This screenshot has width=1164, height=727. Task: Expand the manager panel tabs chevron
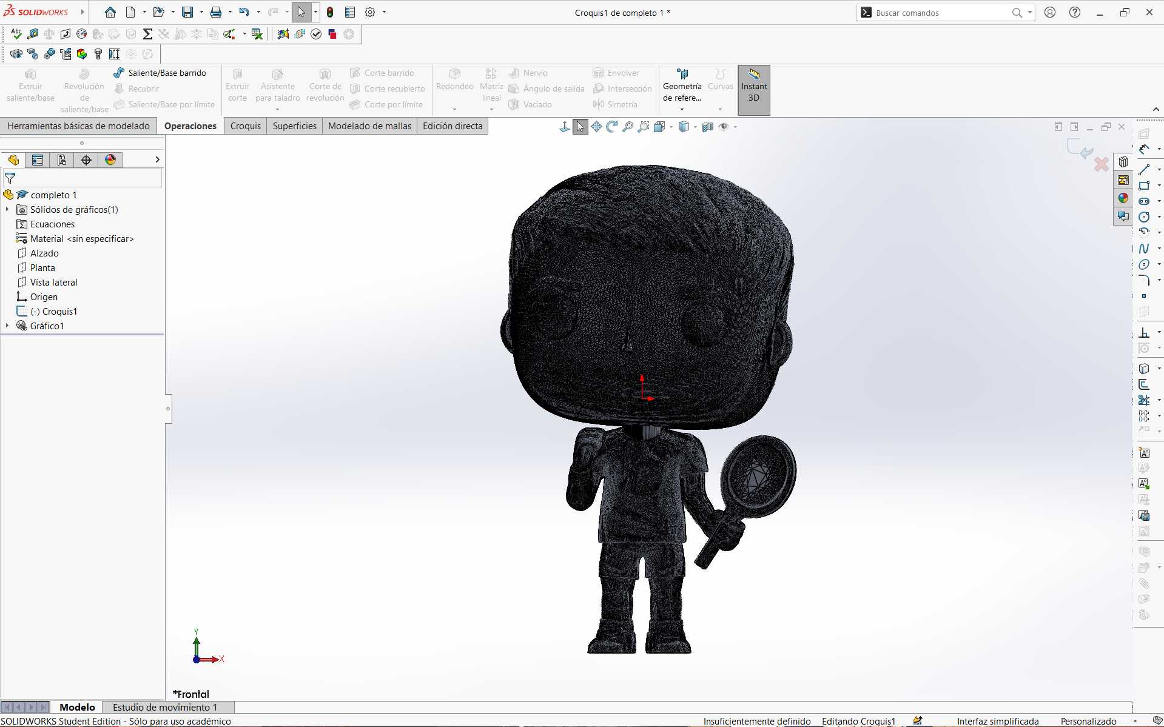click(157, 159)
